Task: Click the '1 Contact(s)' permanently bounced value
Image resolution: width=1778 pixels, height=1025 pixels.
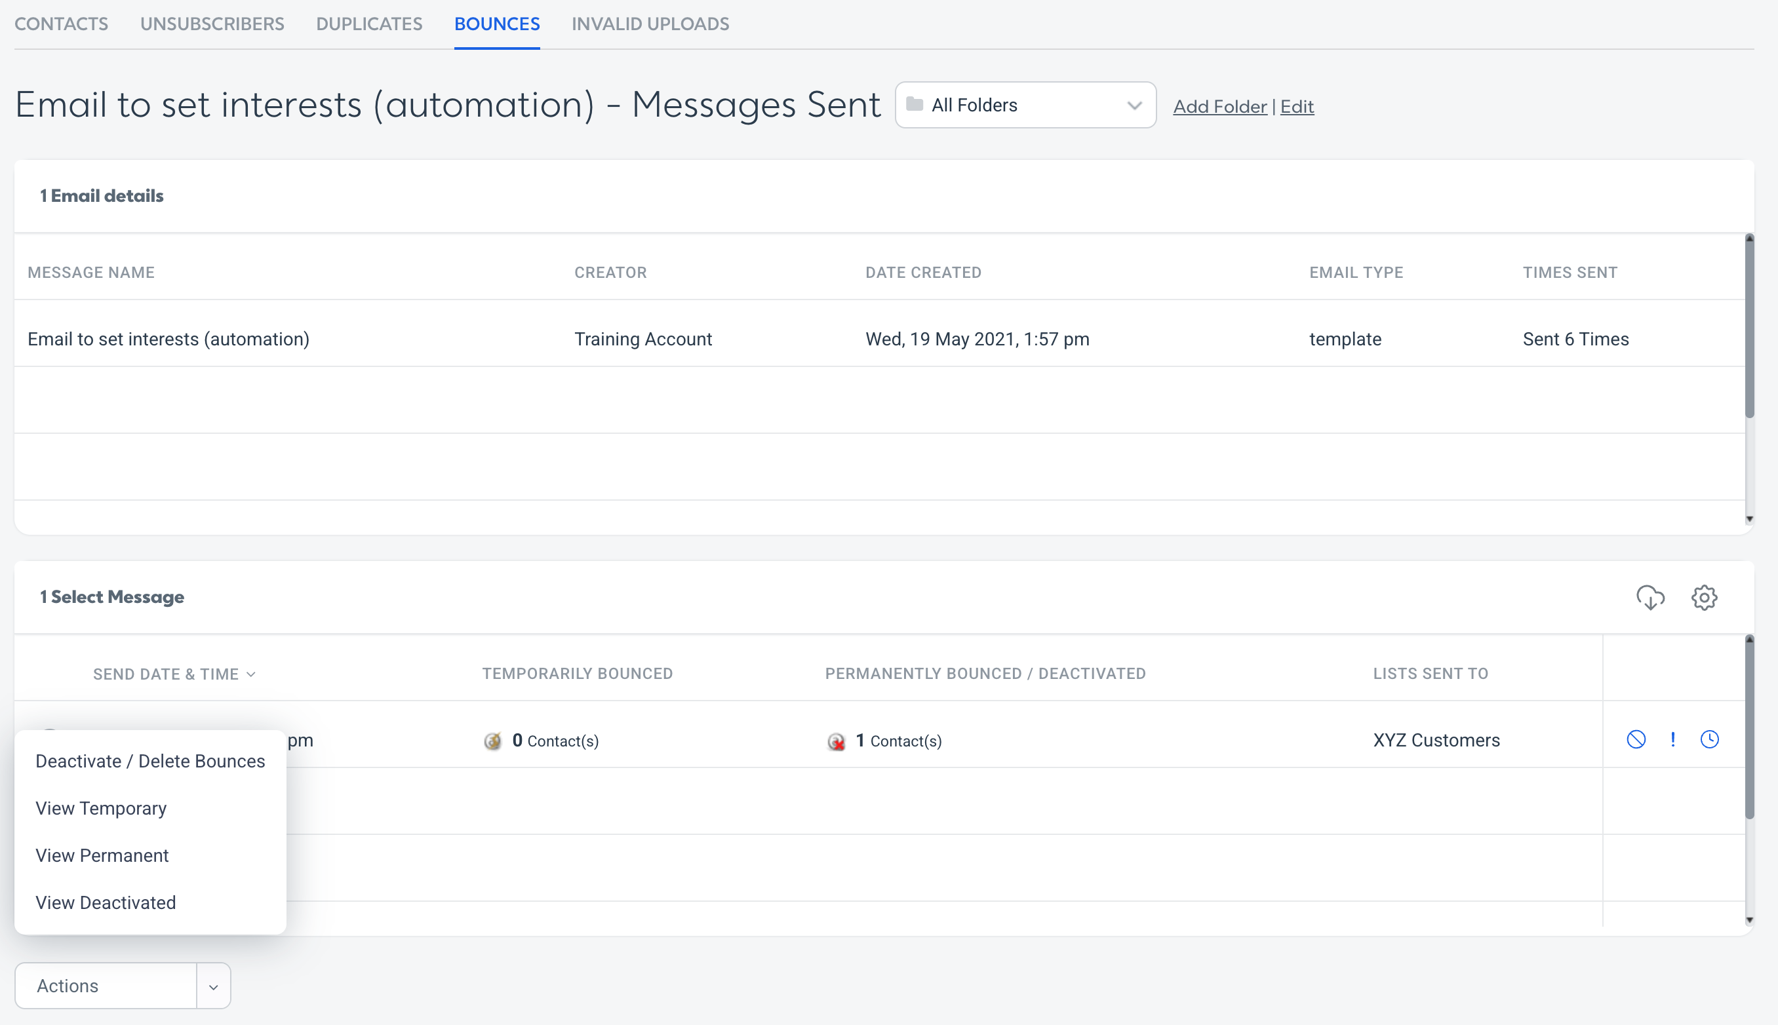Action: coord(898,741)
